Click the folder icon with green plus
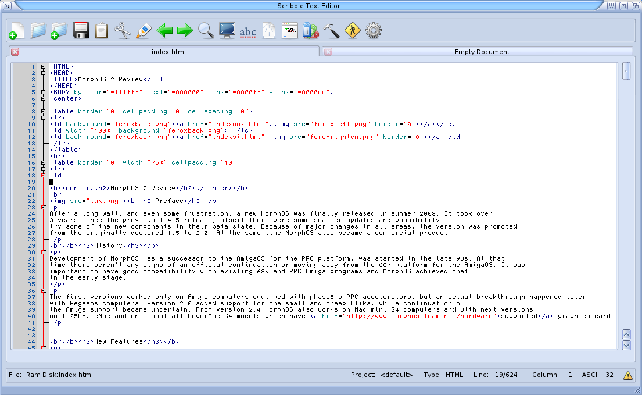 point(59,31)
